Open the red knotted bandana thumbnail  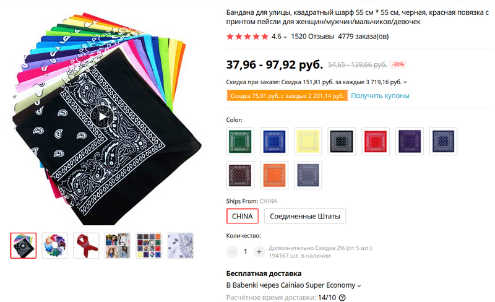(x=86, y=246)
